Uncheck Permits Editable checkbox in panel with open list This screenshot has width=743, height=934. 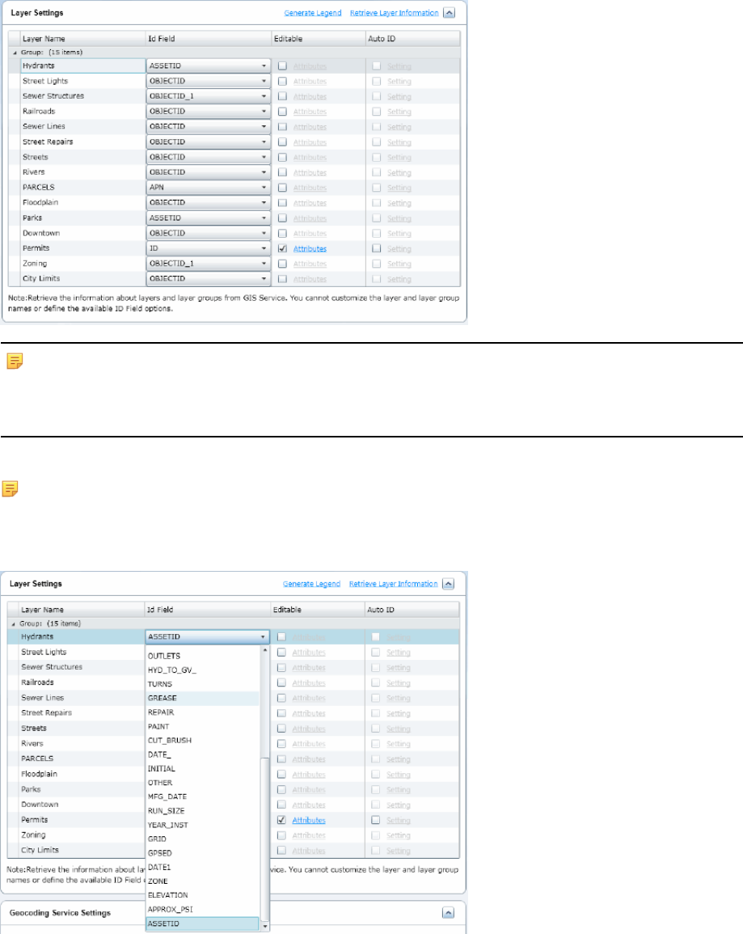[x=281, y=820]
